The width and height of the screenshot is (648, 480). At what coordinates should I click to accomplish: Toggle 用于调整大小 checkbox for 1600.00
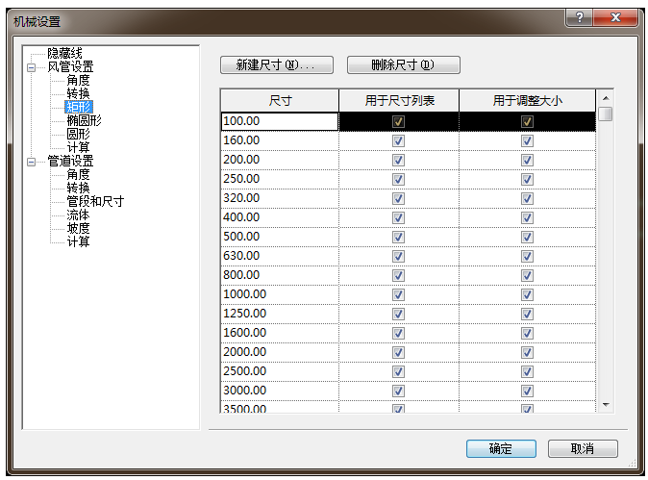pyautogui.click(x=527, y=333)
